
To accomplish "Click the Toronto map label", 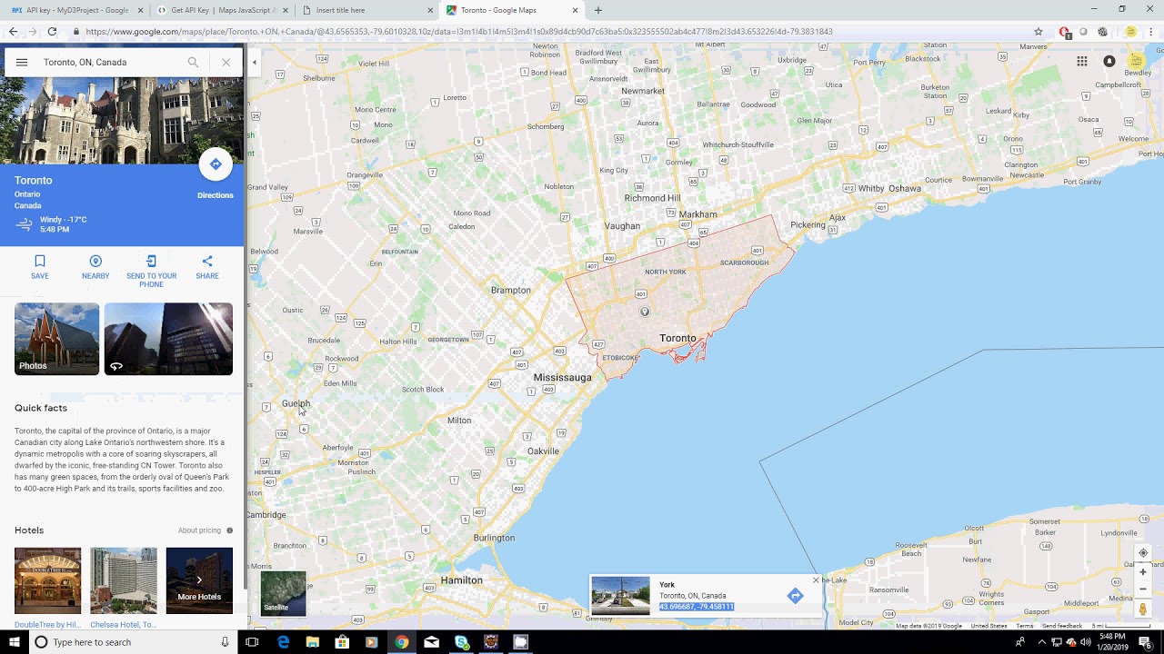I will pos(677,338).
